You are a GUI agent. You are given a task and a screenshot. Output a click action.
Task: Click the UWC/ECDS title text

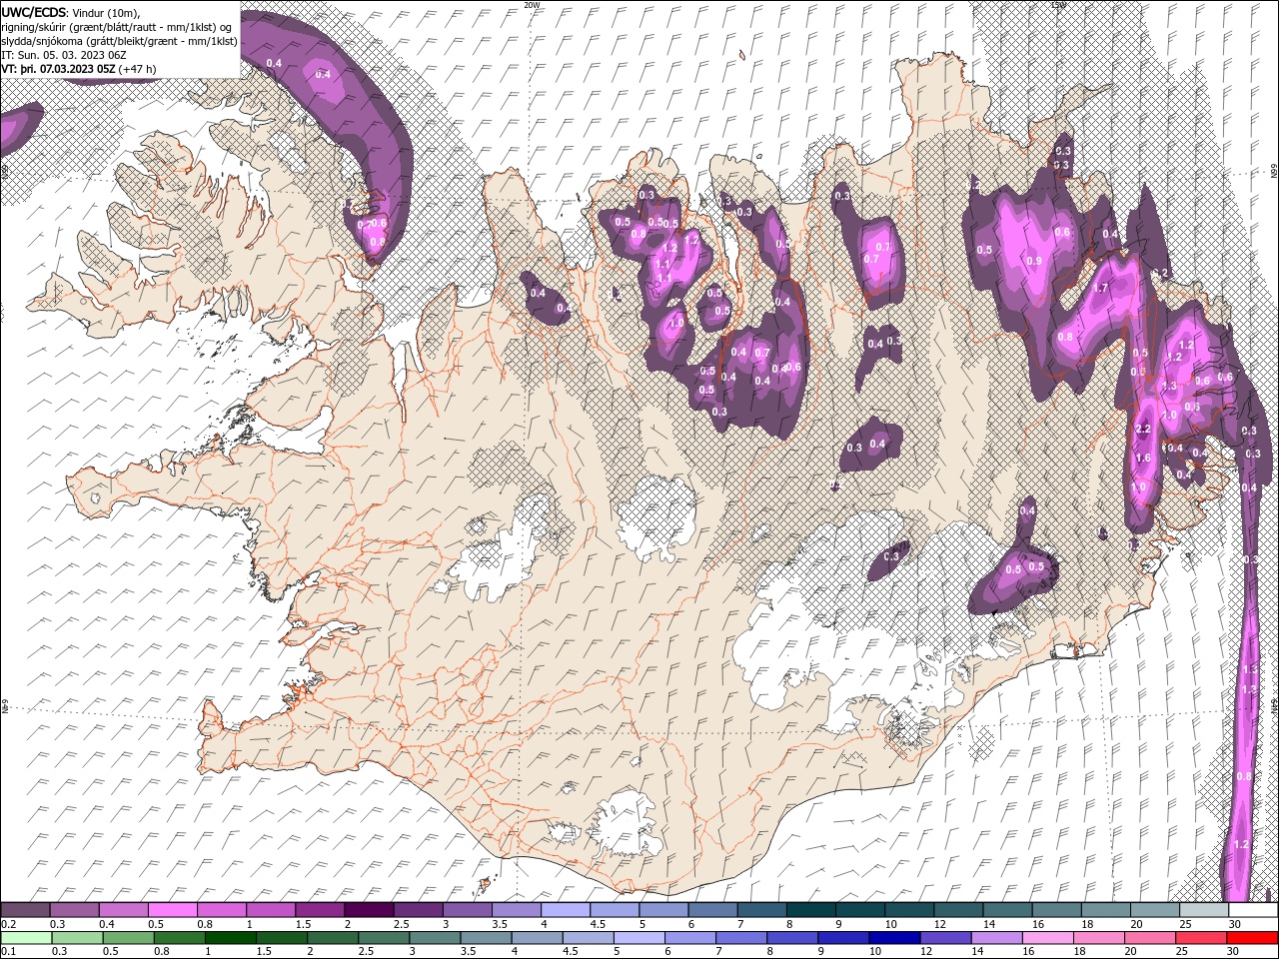click(34, 12)
